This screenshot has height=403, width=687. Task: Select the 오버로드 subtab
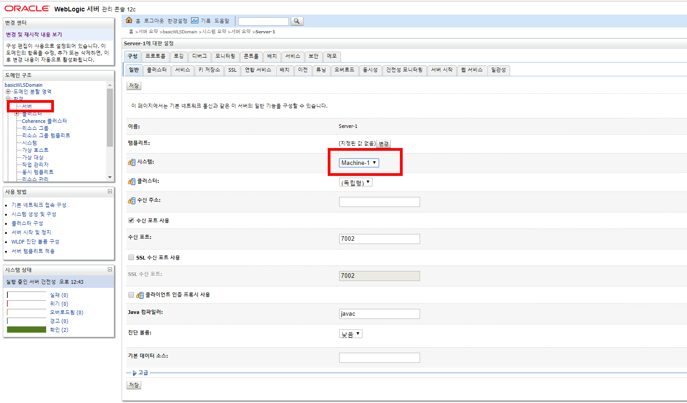[x=345, y=70]
